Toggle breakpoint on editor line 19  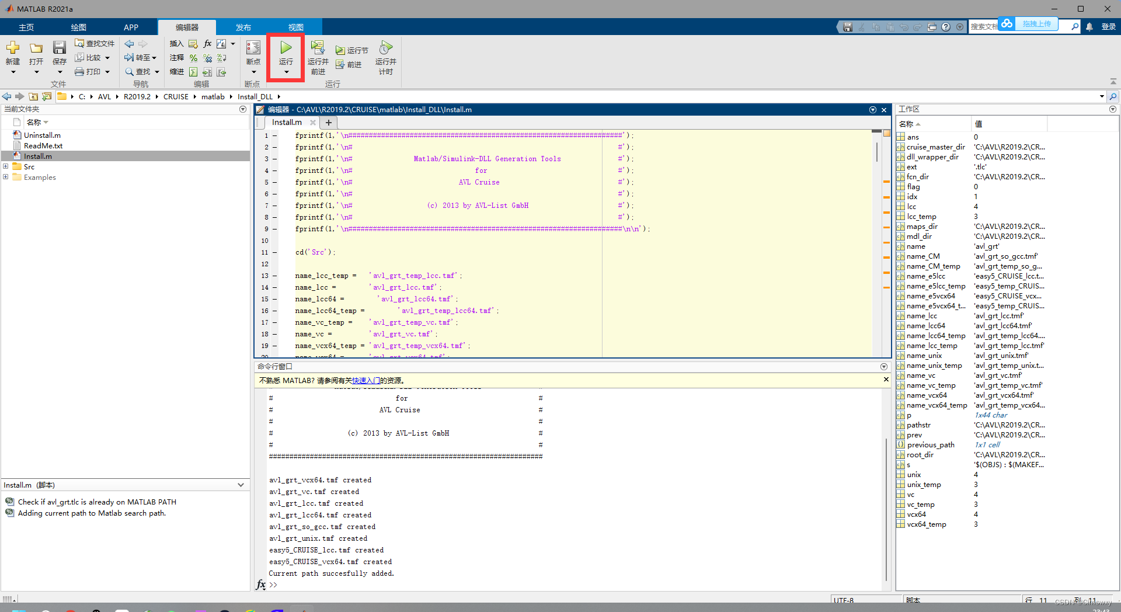274,346
